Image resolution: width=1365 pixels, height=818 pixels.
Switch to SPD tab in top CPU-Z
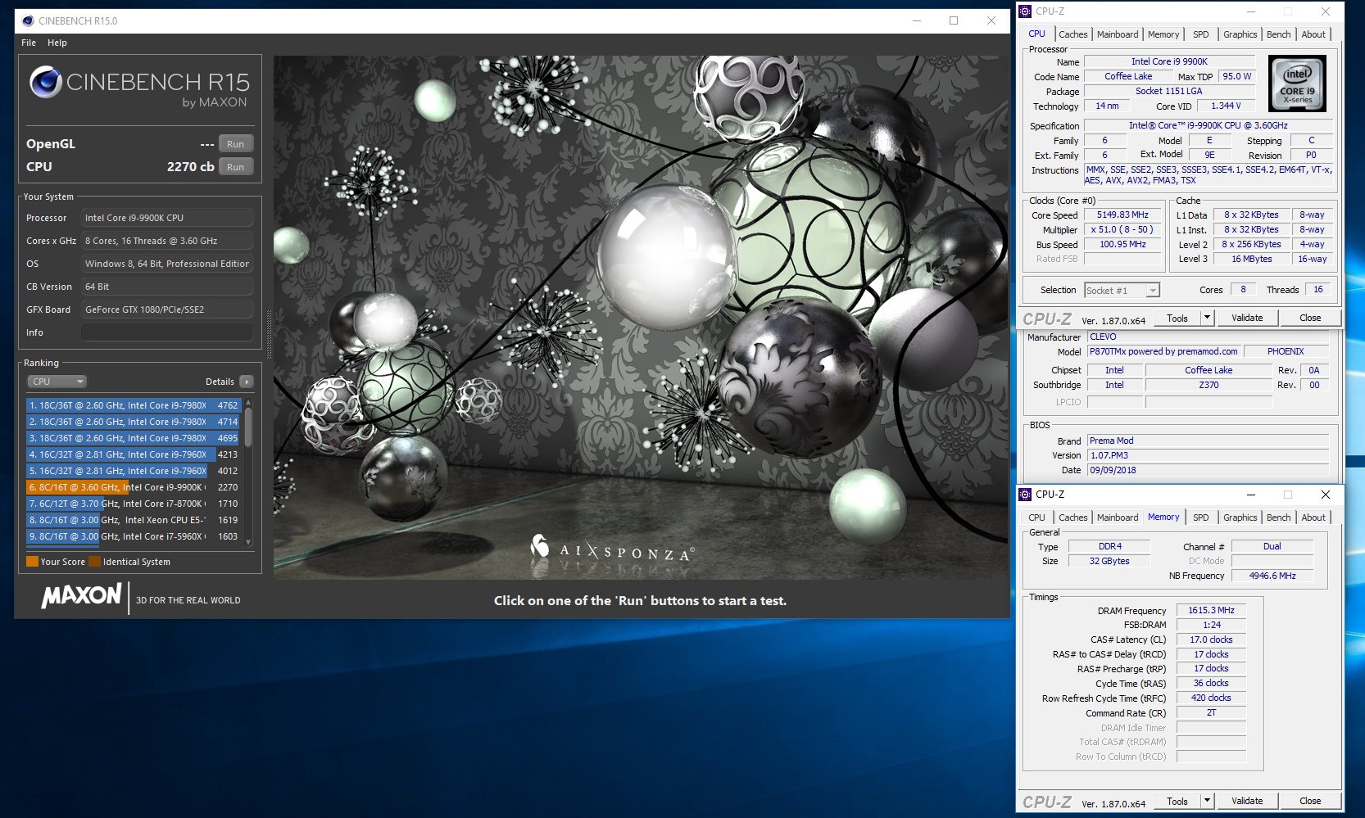(1201, 34)
